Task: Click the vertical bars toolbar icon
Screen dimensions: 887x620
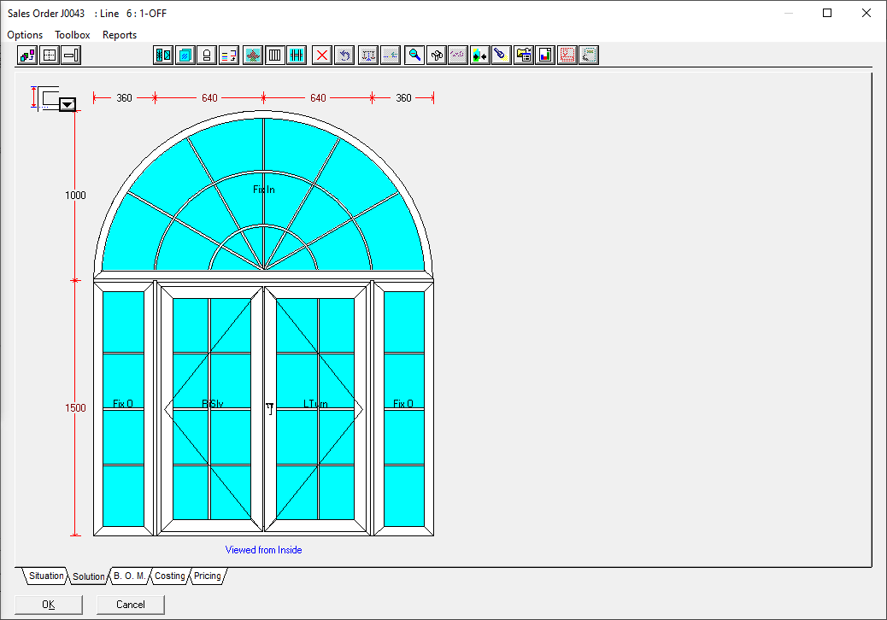Action: pos(275,56)
